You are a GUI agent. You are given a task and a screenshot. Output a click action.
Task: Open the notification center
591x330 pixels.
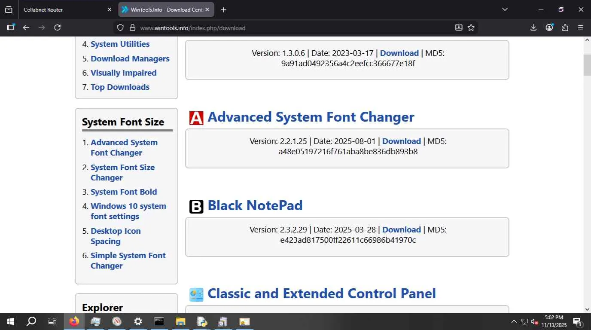pos(578,321)
